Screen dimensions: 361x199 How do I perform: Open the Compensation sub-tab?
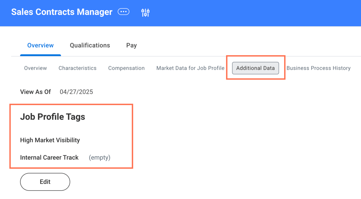coord(126,68)
